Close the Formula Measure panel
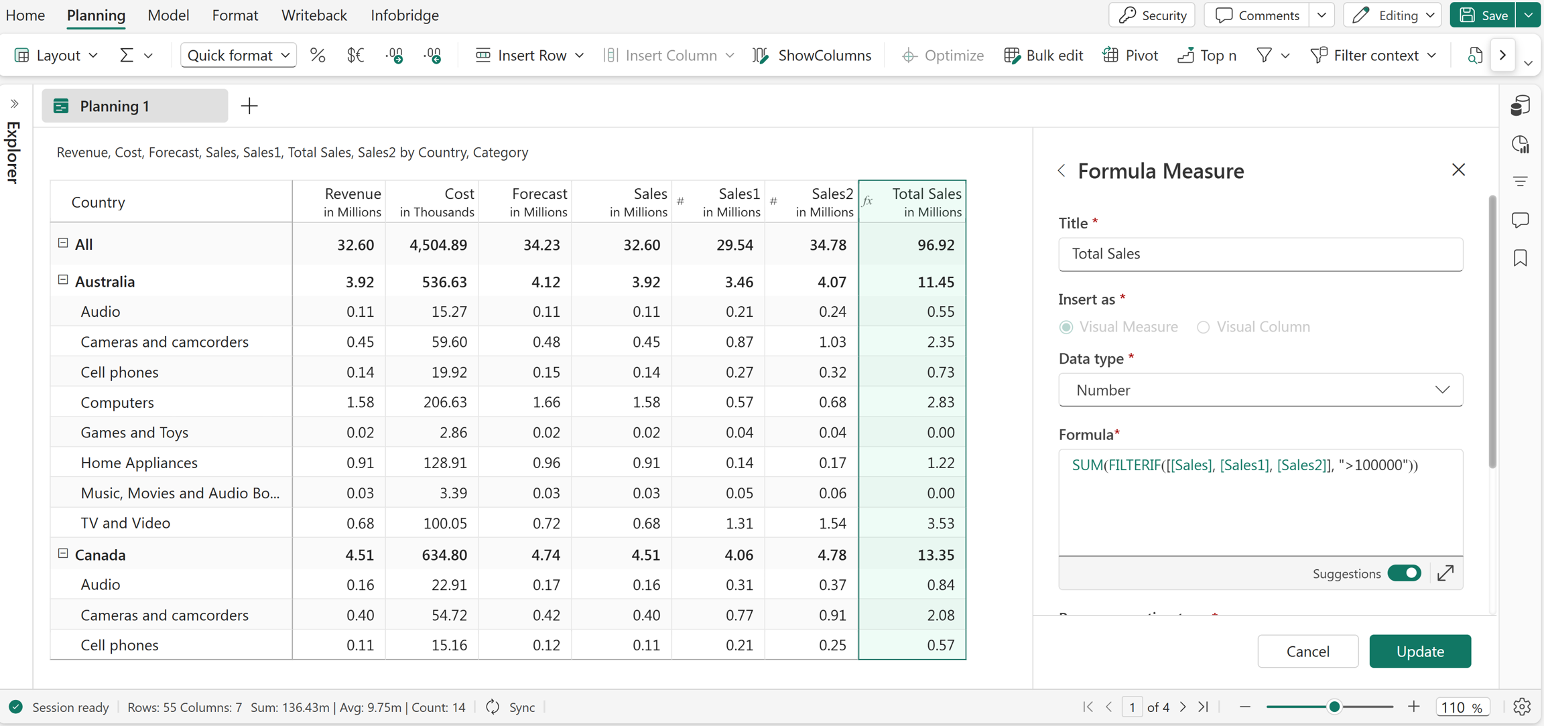 (x=1459, y=170)
